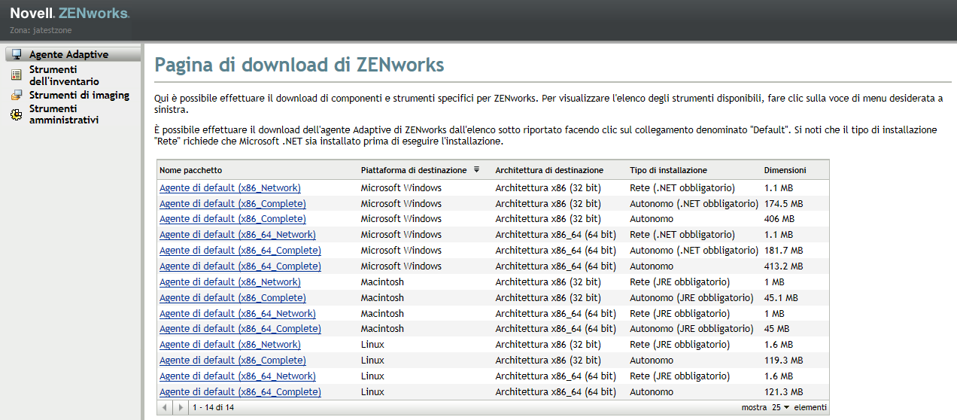This screenshot has width=957, height=420.
Task: Download the Macintosh x86_64_Network agent link
Action: point(237,313)
